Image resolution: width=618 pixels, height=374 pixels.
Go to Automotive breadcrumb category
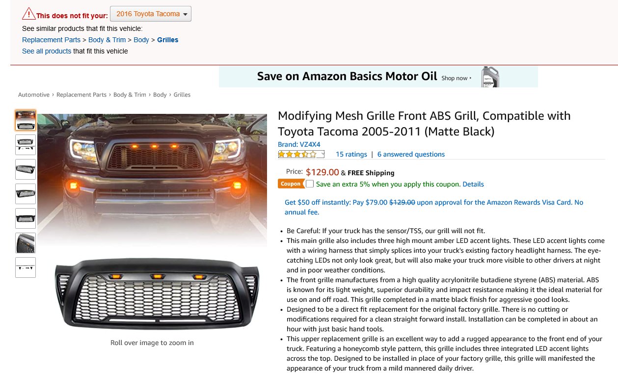(34, 95)
